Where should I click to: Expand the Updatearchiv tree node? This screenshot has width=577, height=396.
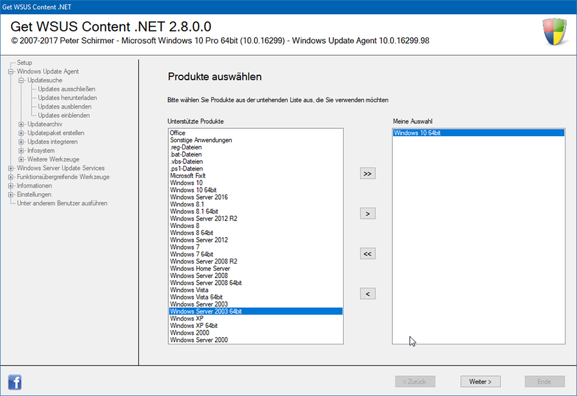pyautogui.click(x=21, y=124)
